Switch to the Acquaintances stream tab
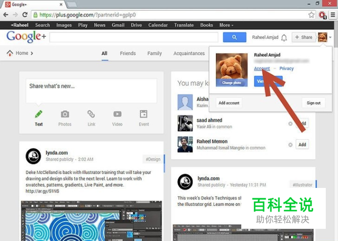This screenshot has width=338, height=241. tap(189, 53)
